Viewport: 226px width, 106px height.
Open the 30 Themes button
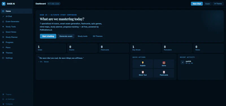pyautogui.click(x=97, y=36)
